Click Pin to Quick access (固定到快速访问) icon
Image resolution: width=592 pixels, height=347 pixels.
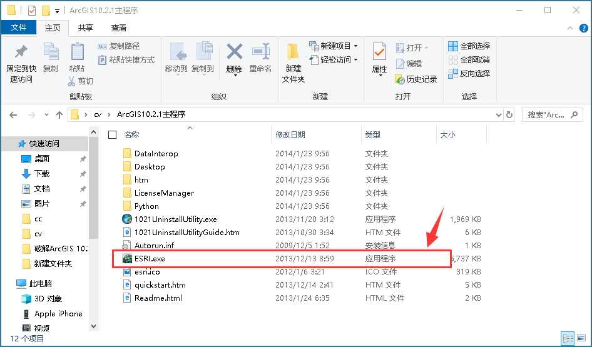(x=21, y=52)
